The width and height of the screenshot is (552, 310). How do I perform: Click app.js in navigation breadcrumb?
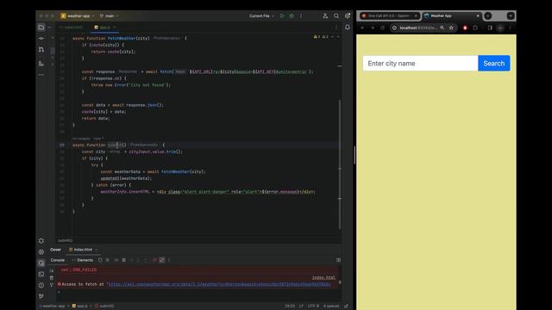[80, 307]
